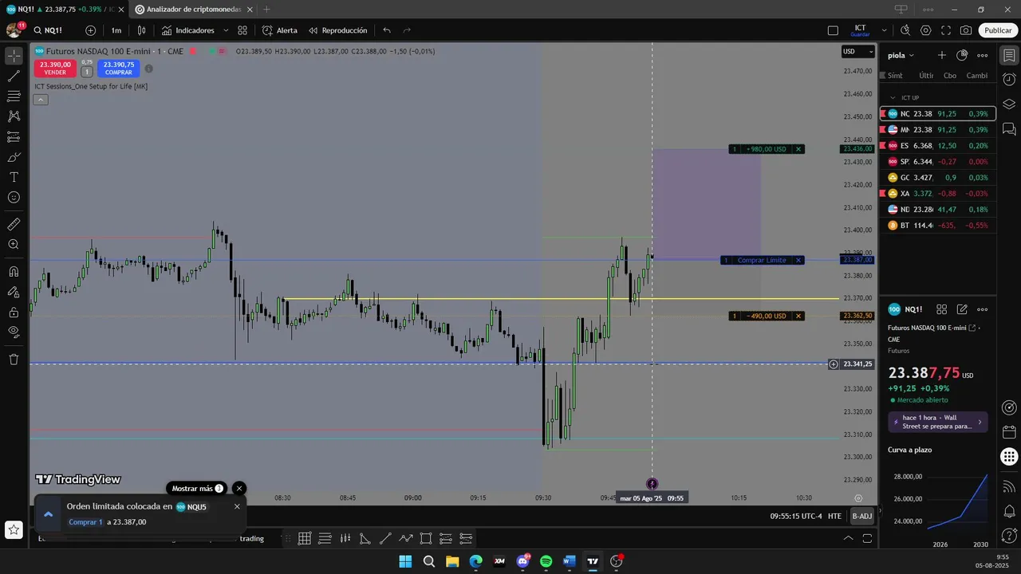1021x574 pixels.
Task: Open the USD currency dropdown on price scale
Action: [858, 52]
